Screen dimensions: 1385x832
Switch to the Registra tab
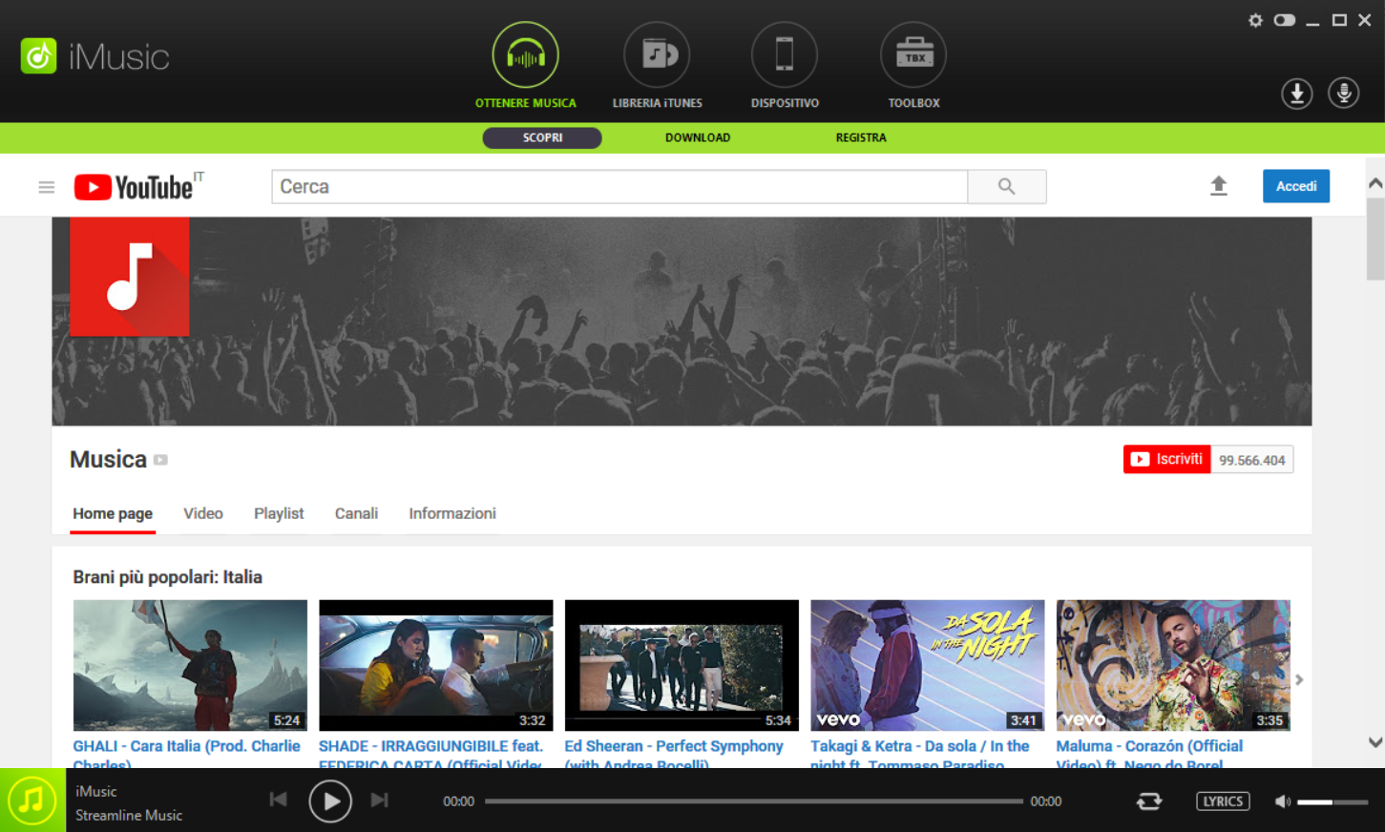click(x=861, y=137)
